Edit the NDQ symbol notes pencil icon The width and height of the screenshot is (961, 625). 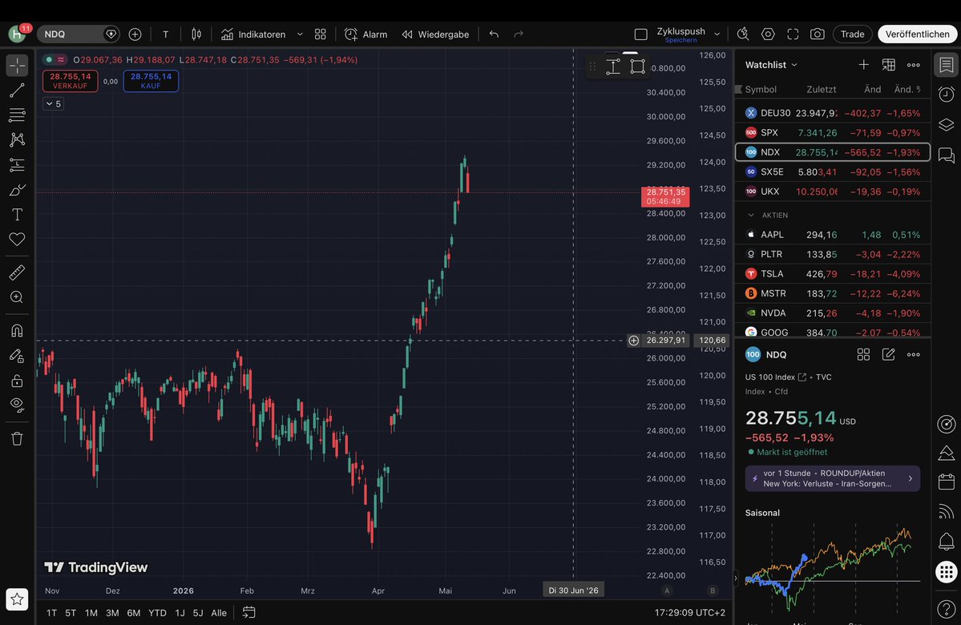click(x=888, y=355)
